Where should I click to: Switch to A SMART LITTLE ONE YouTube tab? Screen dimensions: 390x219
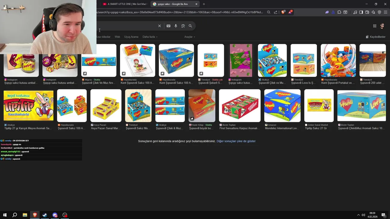pos(125,4)
